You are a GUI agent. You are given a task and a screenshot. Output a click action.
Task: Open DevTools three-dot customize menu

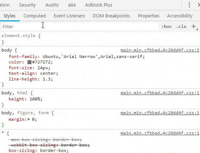[x=189, y=5]
